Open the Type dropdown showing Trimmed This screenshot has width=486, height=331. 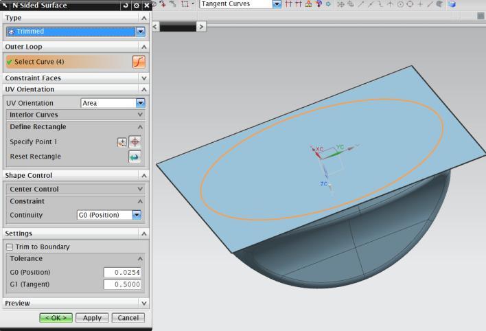pos(141,32)
